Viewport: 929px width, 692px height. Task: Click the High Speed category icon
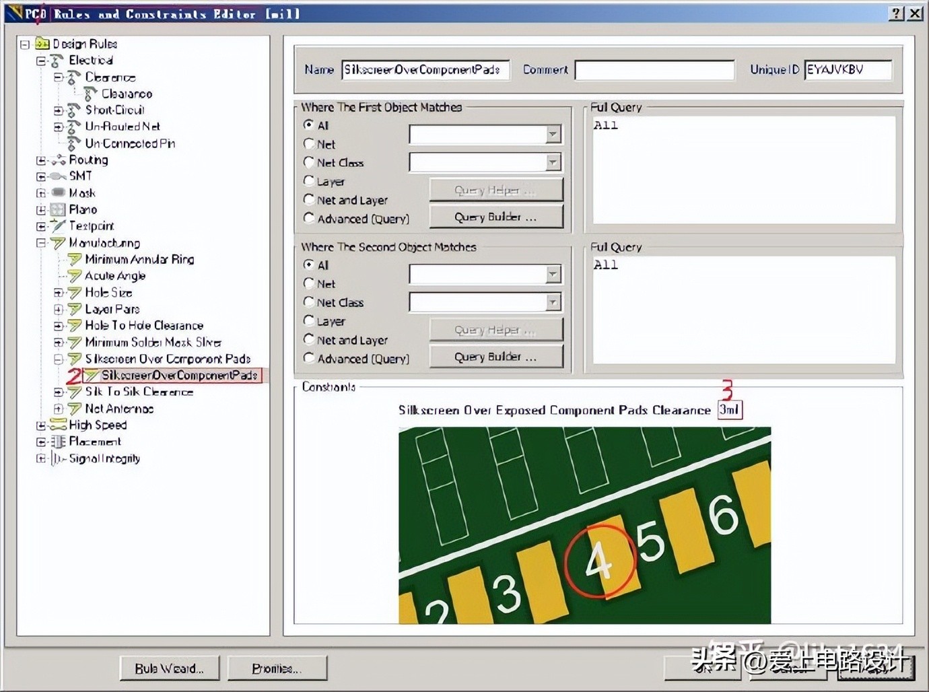[x=59, y=425]
